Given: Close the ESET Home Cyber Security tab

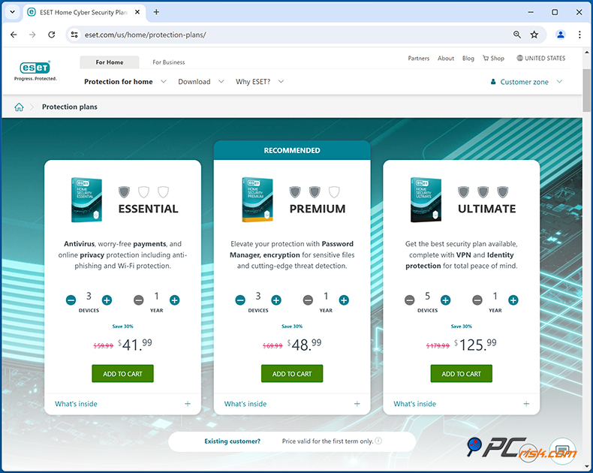Looking at the screenshot, I should (x=137, y=12).
